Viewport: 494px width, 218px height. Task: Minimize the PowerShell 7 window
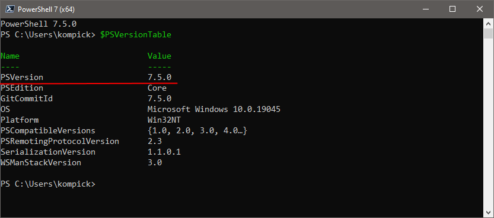pos(425,9)
